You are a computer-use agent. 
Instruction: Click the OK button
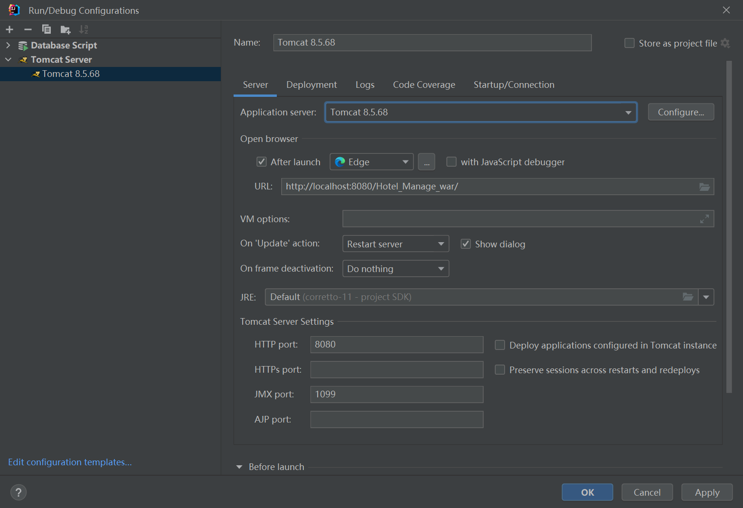(x=587, y=492)
